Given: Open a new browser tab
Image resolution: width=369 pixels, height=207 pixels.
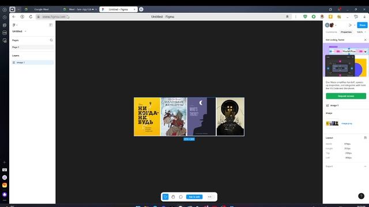Looking at the screenshot, I should [141, 9].
